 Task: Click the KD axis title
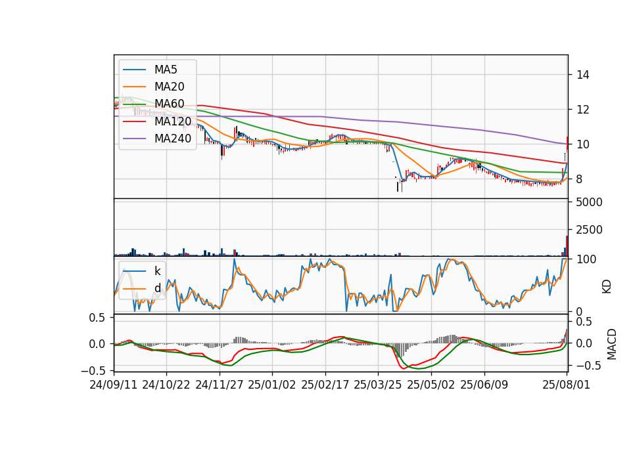(607, 286)
